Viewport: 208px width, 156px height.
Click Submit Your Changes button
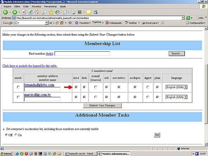(102, 106)
